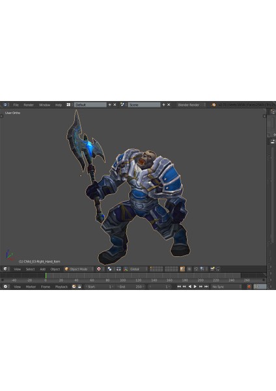
Task: Click the Scene name field
Action: (144, 105)
